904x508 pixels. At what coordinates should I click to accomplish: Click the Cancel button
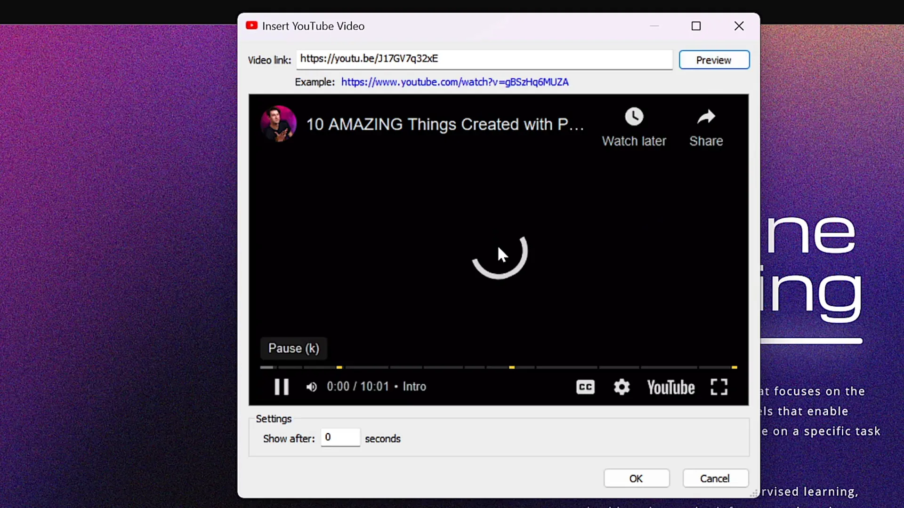[x=715, y=478]
